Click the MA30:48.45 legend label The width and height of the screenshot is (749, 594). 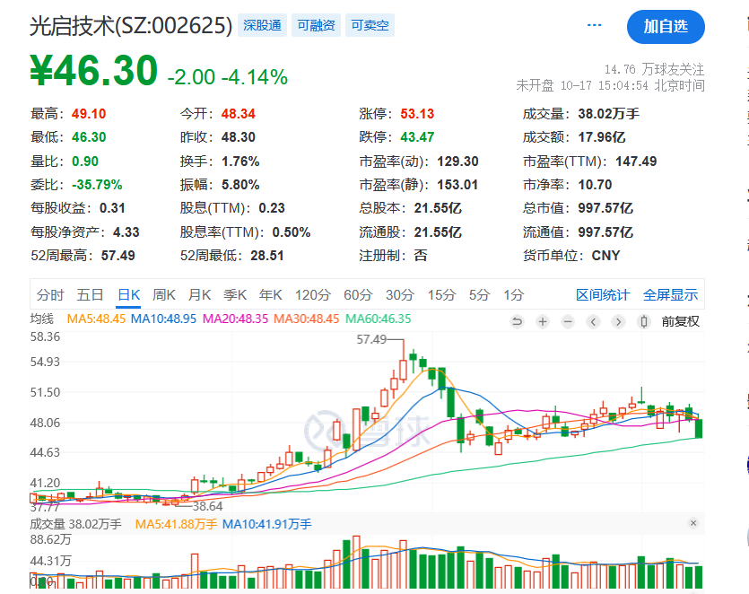tap(306, 319)
